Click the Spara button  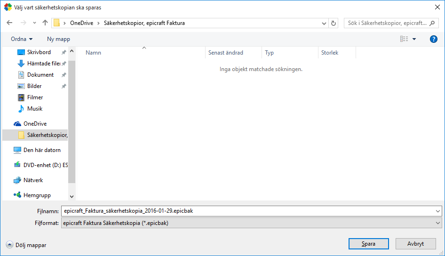click(369, 244)
